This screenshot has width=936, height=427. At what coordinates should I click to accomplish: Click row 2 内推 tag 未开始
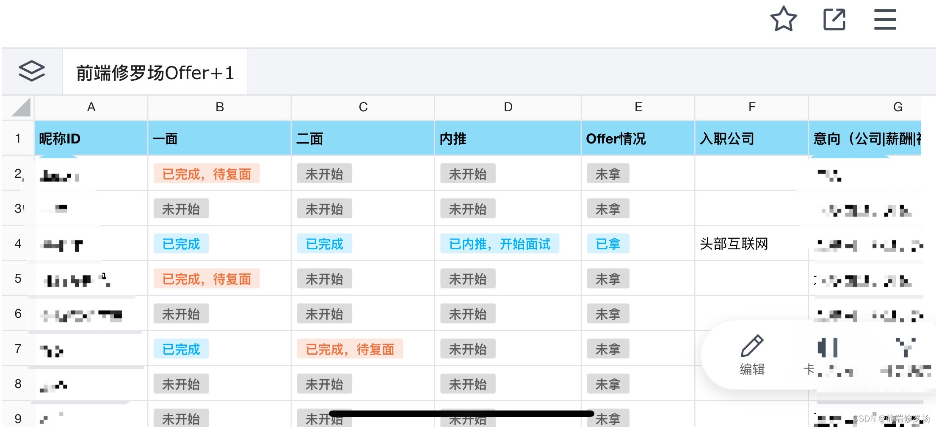click(468, 174)
